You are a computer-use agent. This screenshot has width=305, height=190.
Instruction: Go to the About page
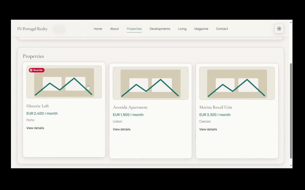(114, 29)
